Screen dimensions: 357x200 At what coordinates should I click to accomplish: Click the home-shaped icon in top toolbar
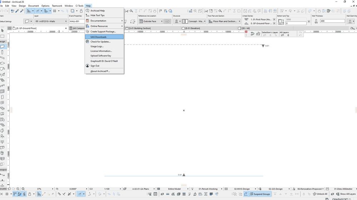point(319,11)
